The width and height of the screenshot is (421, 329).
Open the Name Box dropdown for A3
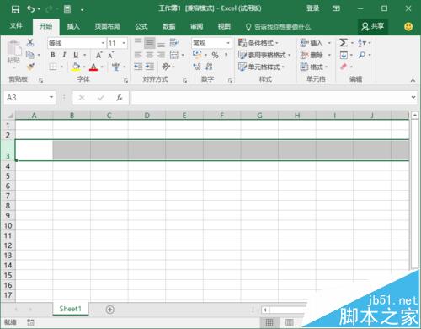click(51, 97)
